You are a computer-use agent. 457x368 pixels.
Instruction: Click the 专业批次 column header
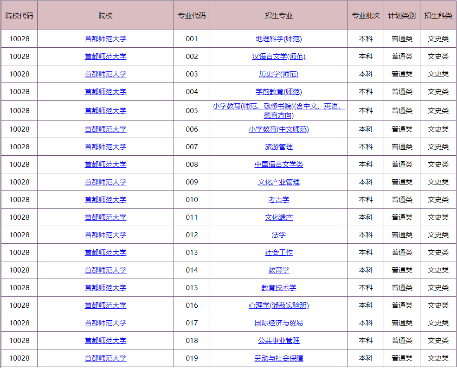pyautogui.click(x=366, y=15)
